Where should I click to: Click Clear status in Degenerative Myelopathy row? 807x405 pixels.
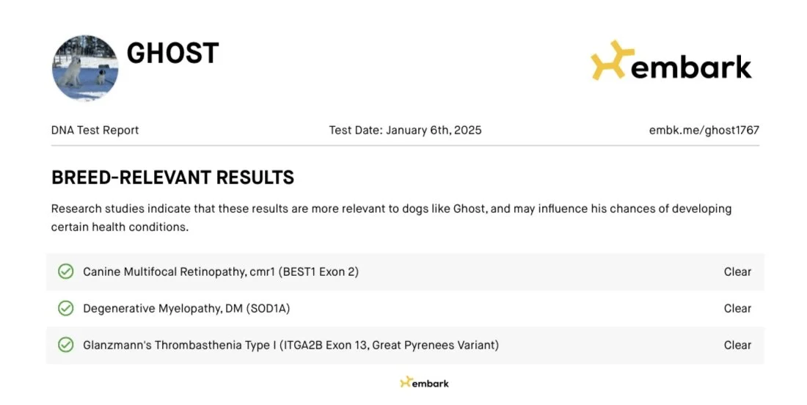(x=737, y=308)
